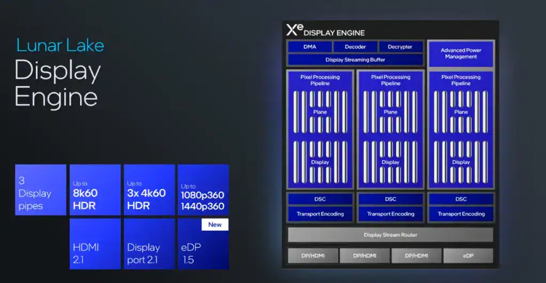Click the "DISPLAY ENGINE" diagram title
The width and height of the screenshot is (546, 283).
tap(334, 33)
